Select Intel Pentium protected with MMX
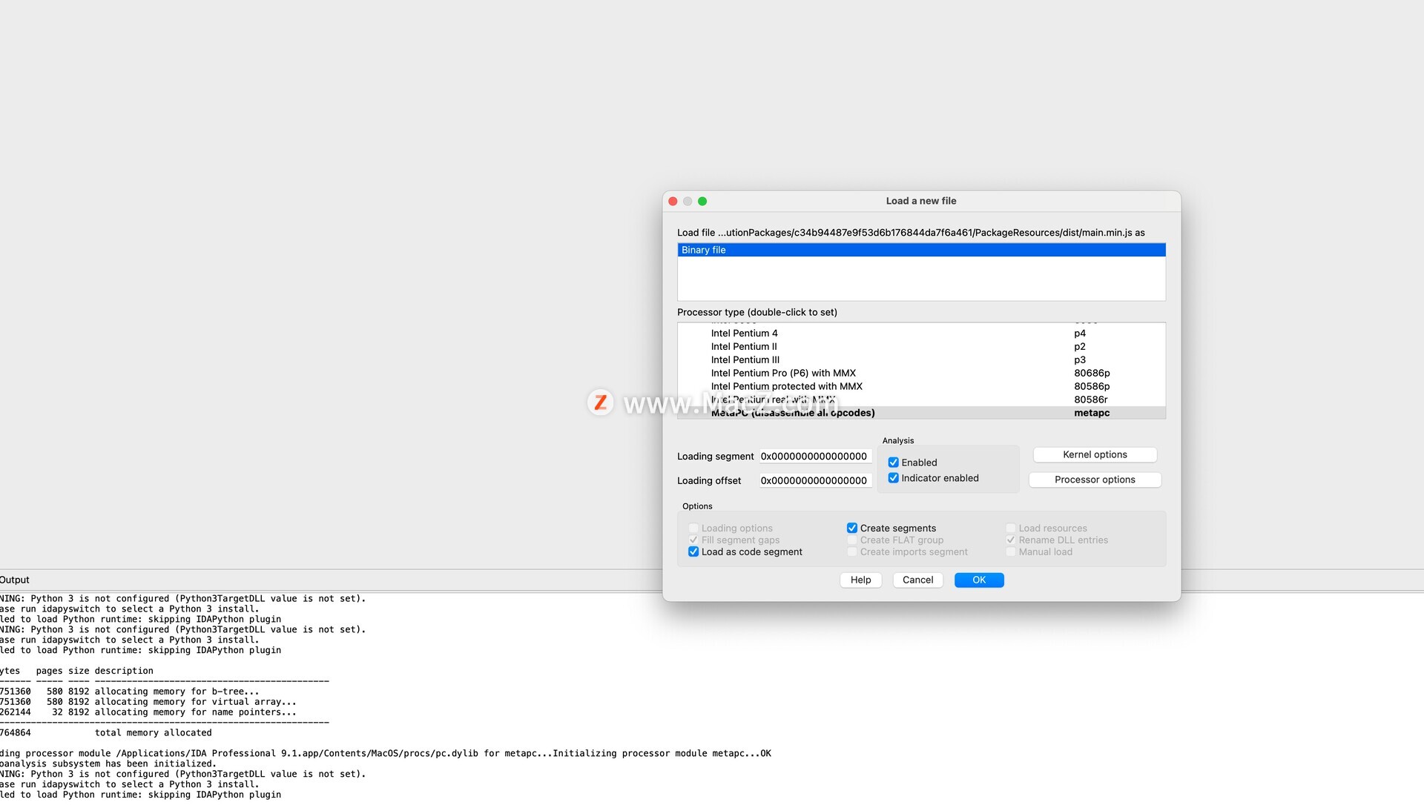This screenshot has height=805, width=1424. pyautogui.click(x=921, y=387)
